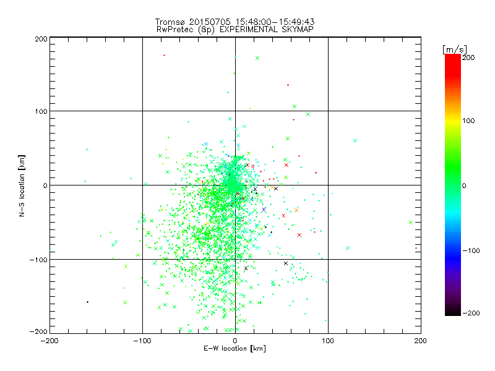Click the cyan x marker at 120 km east, -85 km south
Viewport: 495px width, 371px height.
pyautogui.click(x=348, y=248)
